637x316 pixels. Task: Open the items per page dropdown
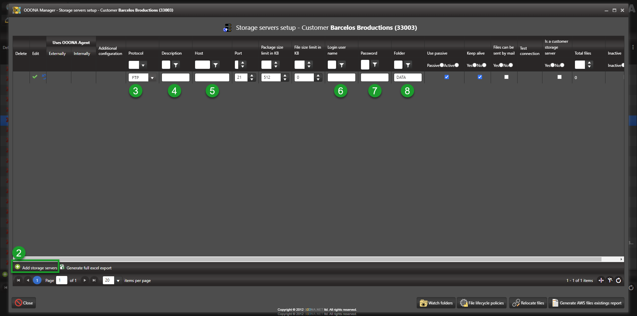point(118,281)
